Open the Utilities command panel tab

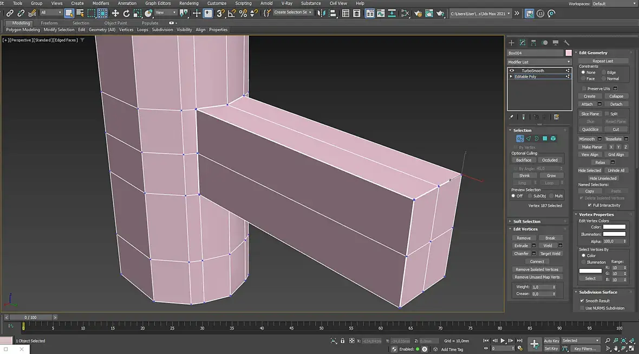click(566, 42)
